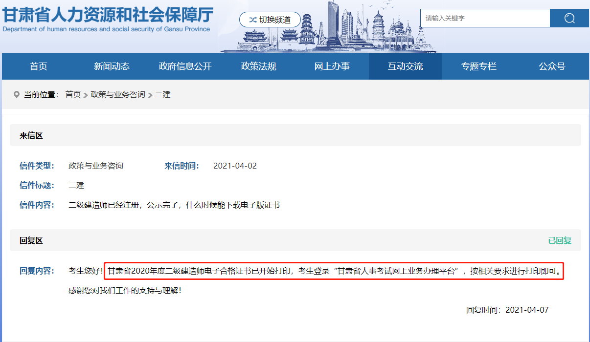Select the 二建 breadcrumb entry
Viewport: 590px width, 342px height.
(x=162, y=94)
